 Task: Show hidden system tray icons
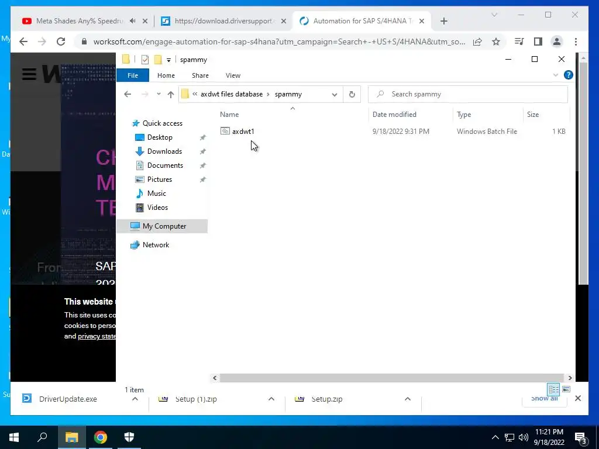coord(495,437)
